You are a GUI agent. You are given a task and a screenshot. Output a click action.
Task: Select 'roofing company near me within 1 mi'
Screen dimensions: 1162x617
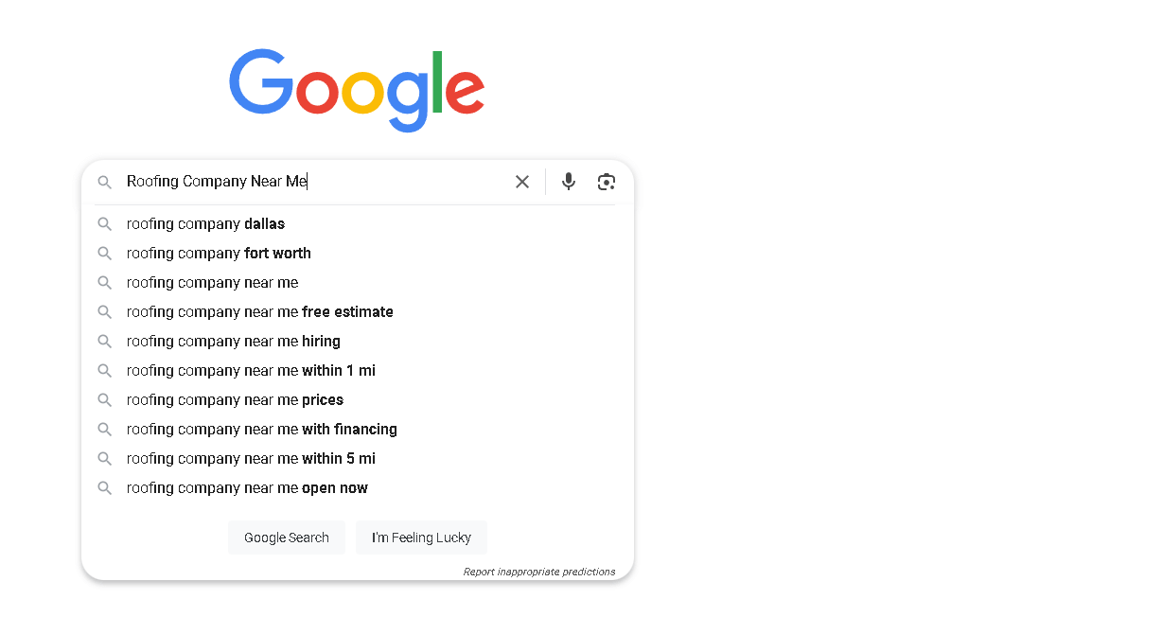pos(358,371)
